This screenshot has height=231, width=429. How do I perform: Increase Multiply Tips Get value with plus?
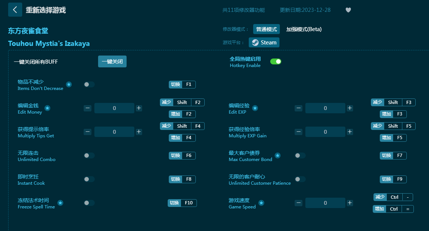click(x=139, y=132)
